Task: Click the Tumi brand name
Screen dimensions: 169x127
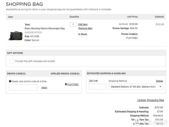Action: (27, 25)
